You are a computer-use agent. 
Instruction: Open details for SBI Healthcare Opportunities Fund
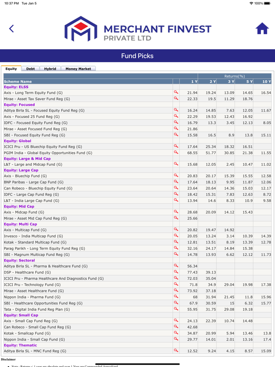click(176, 303)
